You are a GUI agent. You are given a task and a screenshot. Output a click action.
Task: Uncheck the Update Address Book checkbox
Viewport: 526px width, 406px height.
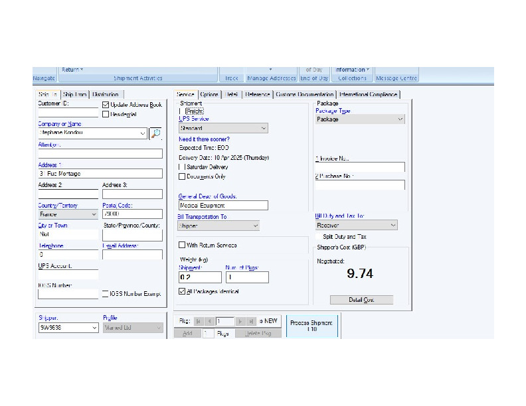pyautogui.click(x=106, y=105)
